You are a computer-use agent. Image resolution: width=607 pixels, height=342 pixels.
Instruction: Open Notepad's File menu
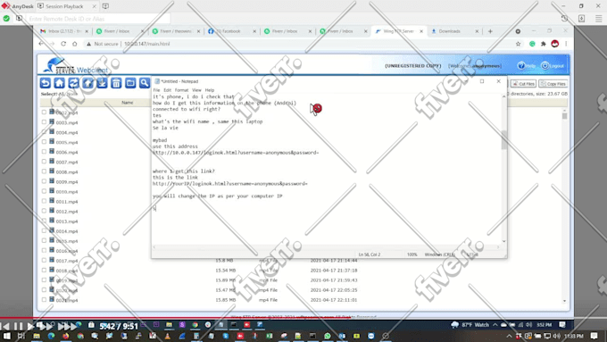156,90
